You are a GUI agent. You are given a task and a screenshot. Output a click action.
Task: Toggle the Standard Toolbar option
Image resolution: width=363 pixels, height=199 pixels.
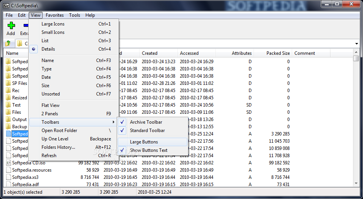153,131
